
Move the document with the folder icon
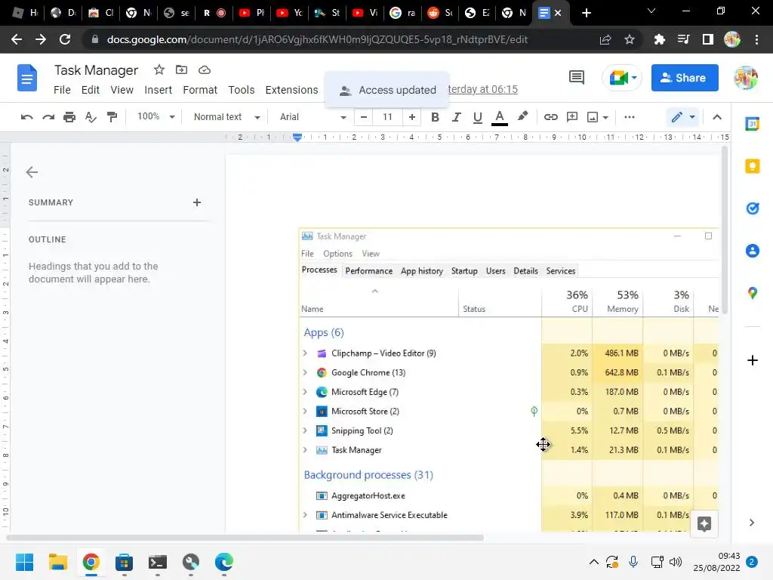[x=181, y=70]
